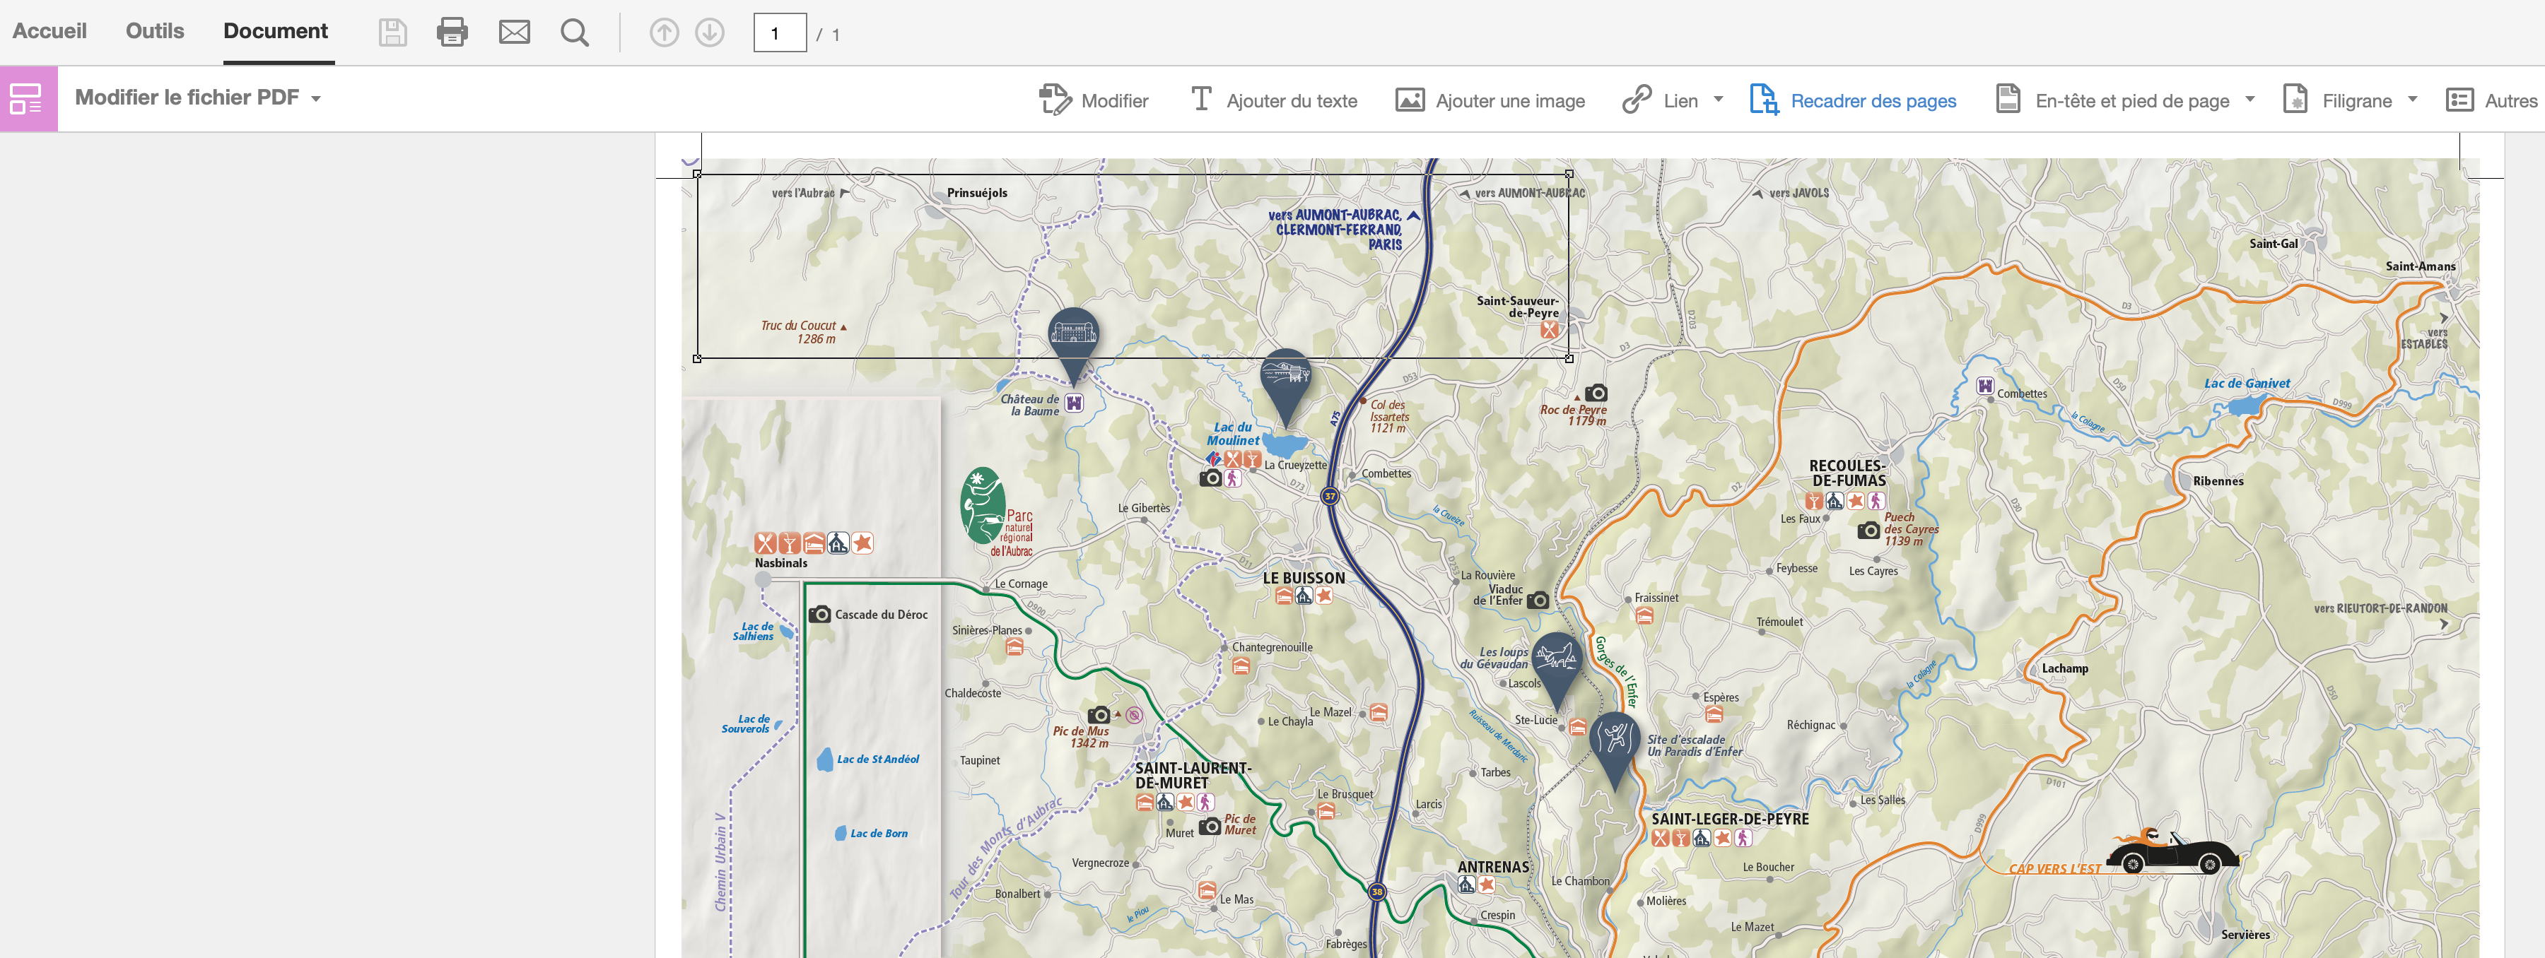Expand the Lien dropdown arrow

1718,99
